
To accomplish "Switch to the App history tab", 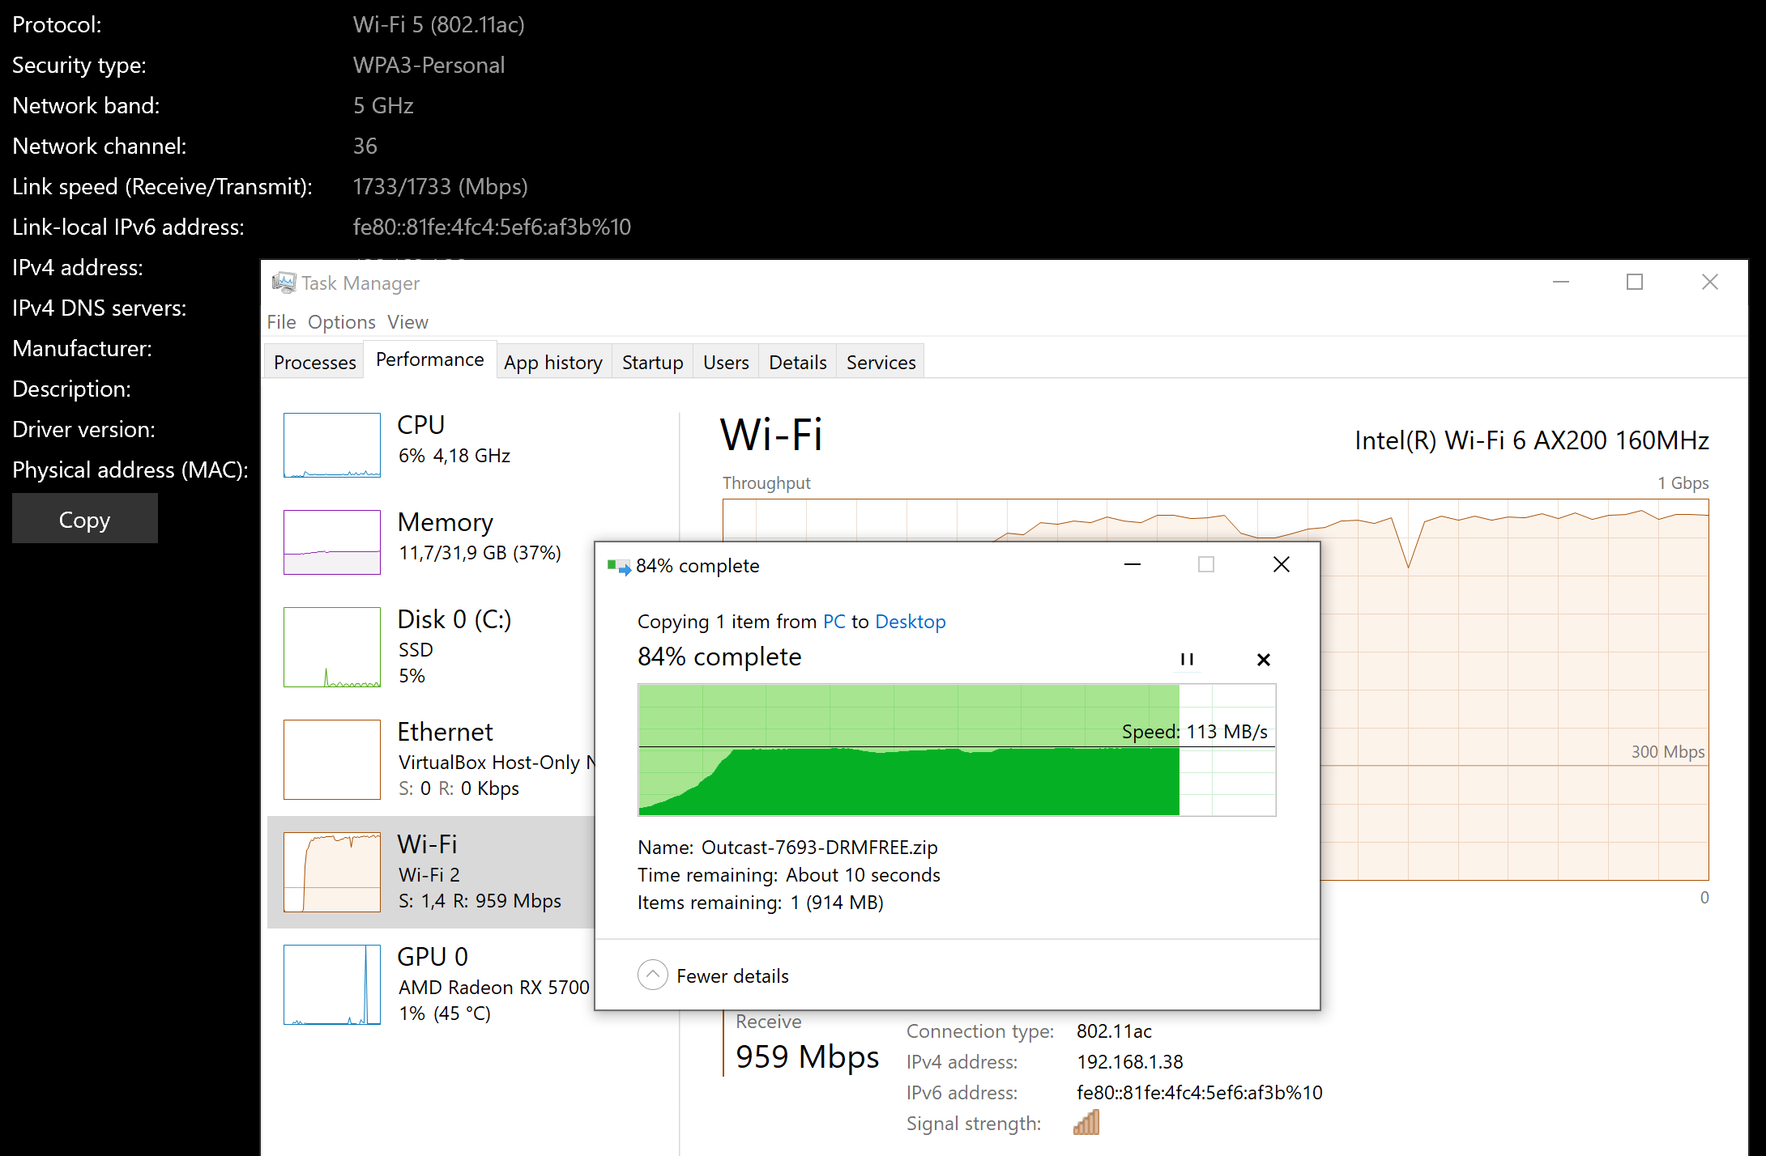I will [x=553, y=362].
